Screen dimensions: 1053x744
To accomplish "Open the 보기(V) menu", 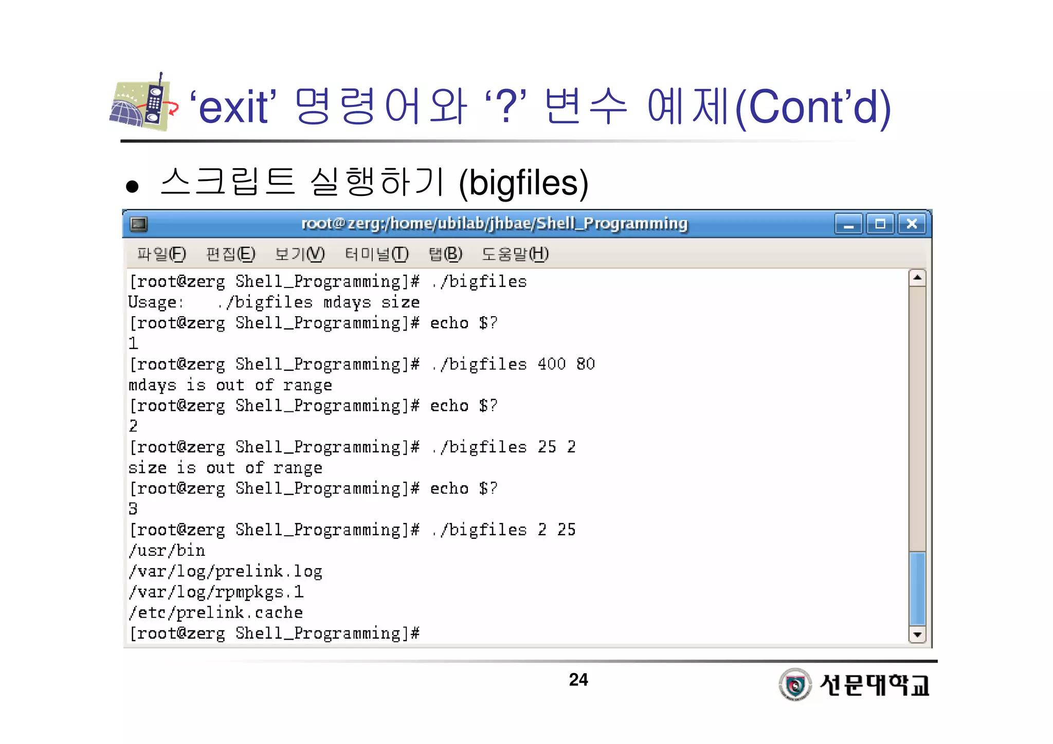I will (x=300, y=254).
